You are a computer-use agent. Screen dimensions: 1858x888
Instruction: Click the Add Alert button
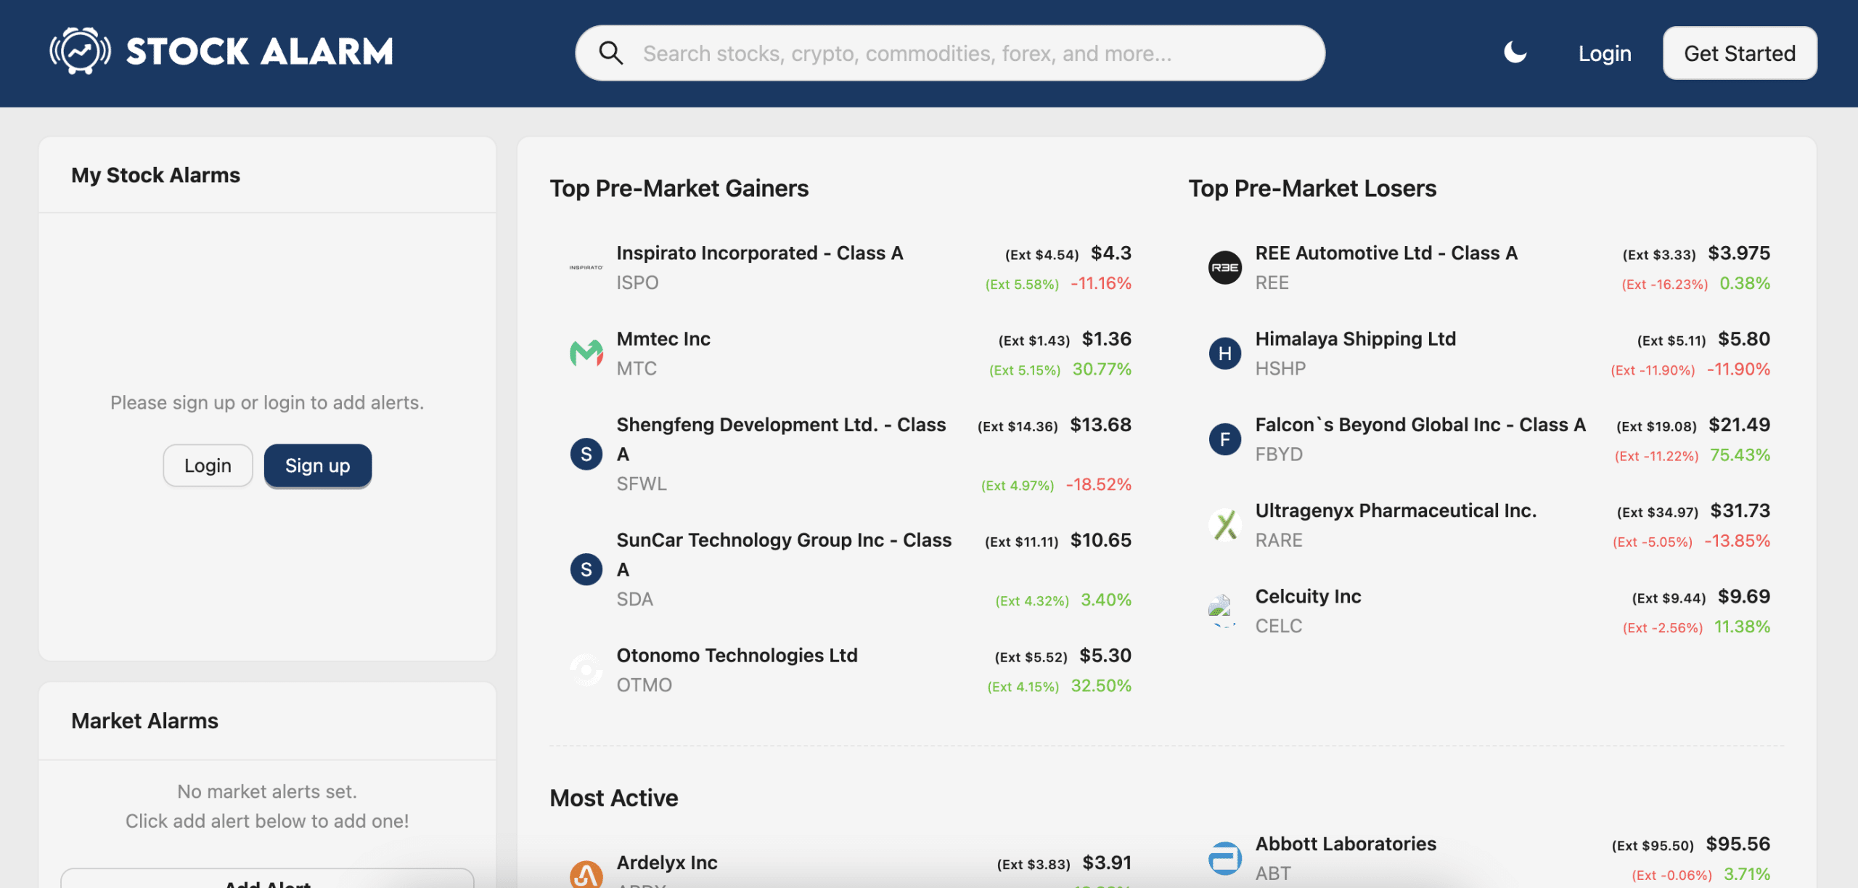(x=267, y=879)
